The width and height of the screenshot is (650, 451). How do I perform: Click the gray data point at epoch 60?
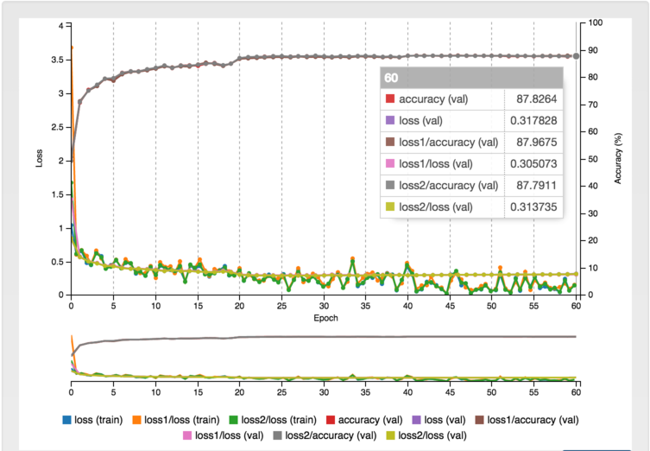tap(577, 56)
